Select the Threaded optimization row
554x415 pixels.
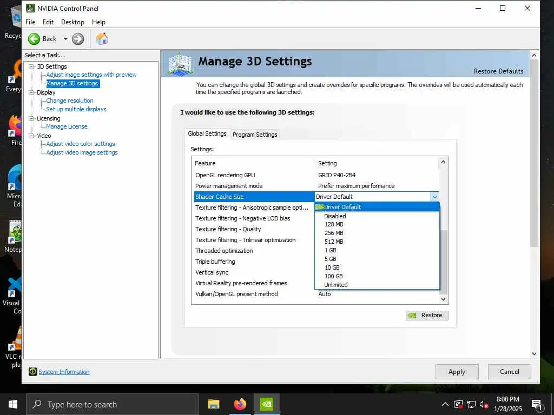click(254, 251)
